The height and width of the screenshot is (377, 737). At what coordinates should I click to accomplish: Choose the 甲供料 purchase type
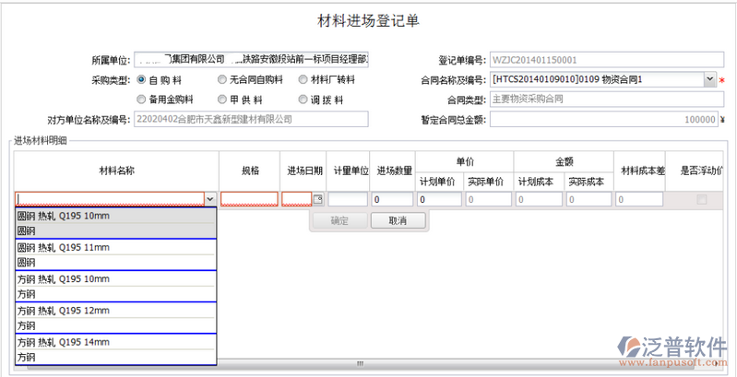point(221,99)
